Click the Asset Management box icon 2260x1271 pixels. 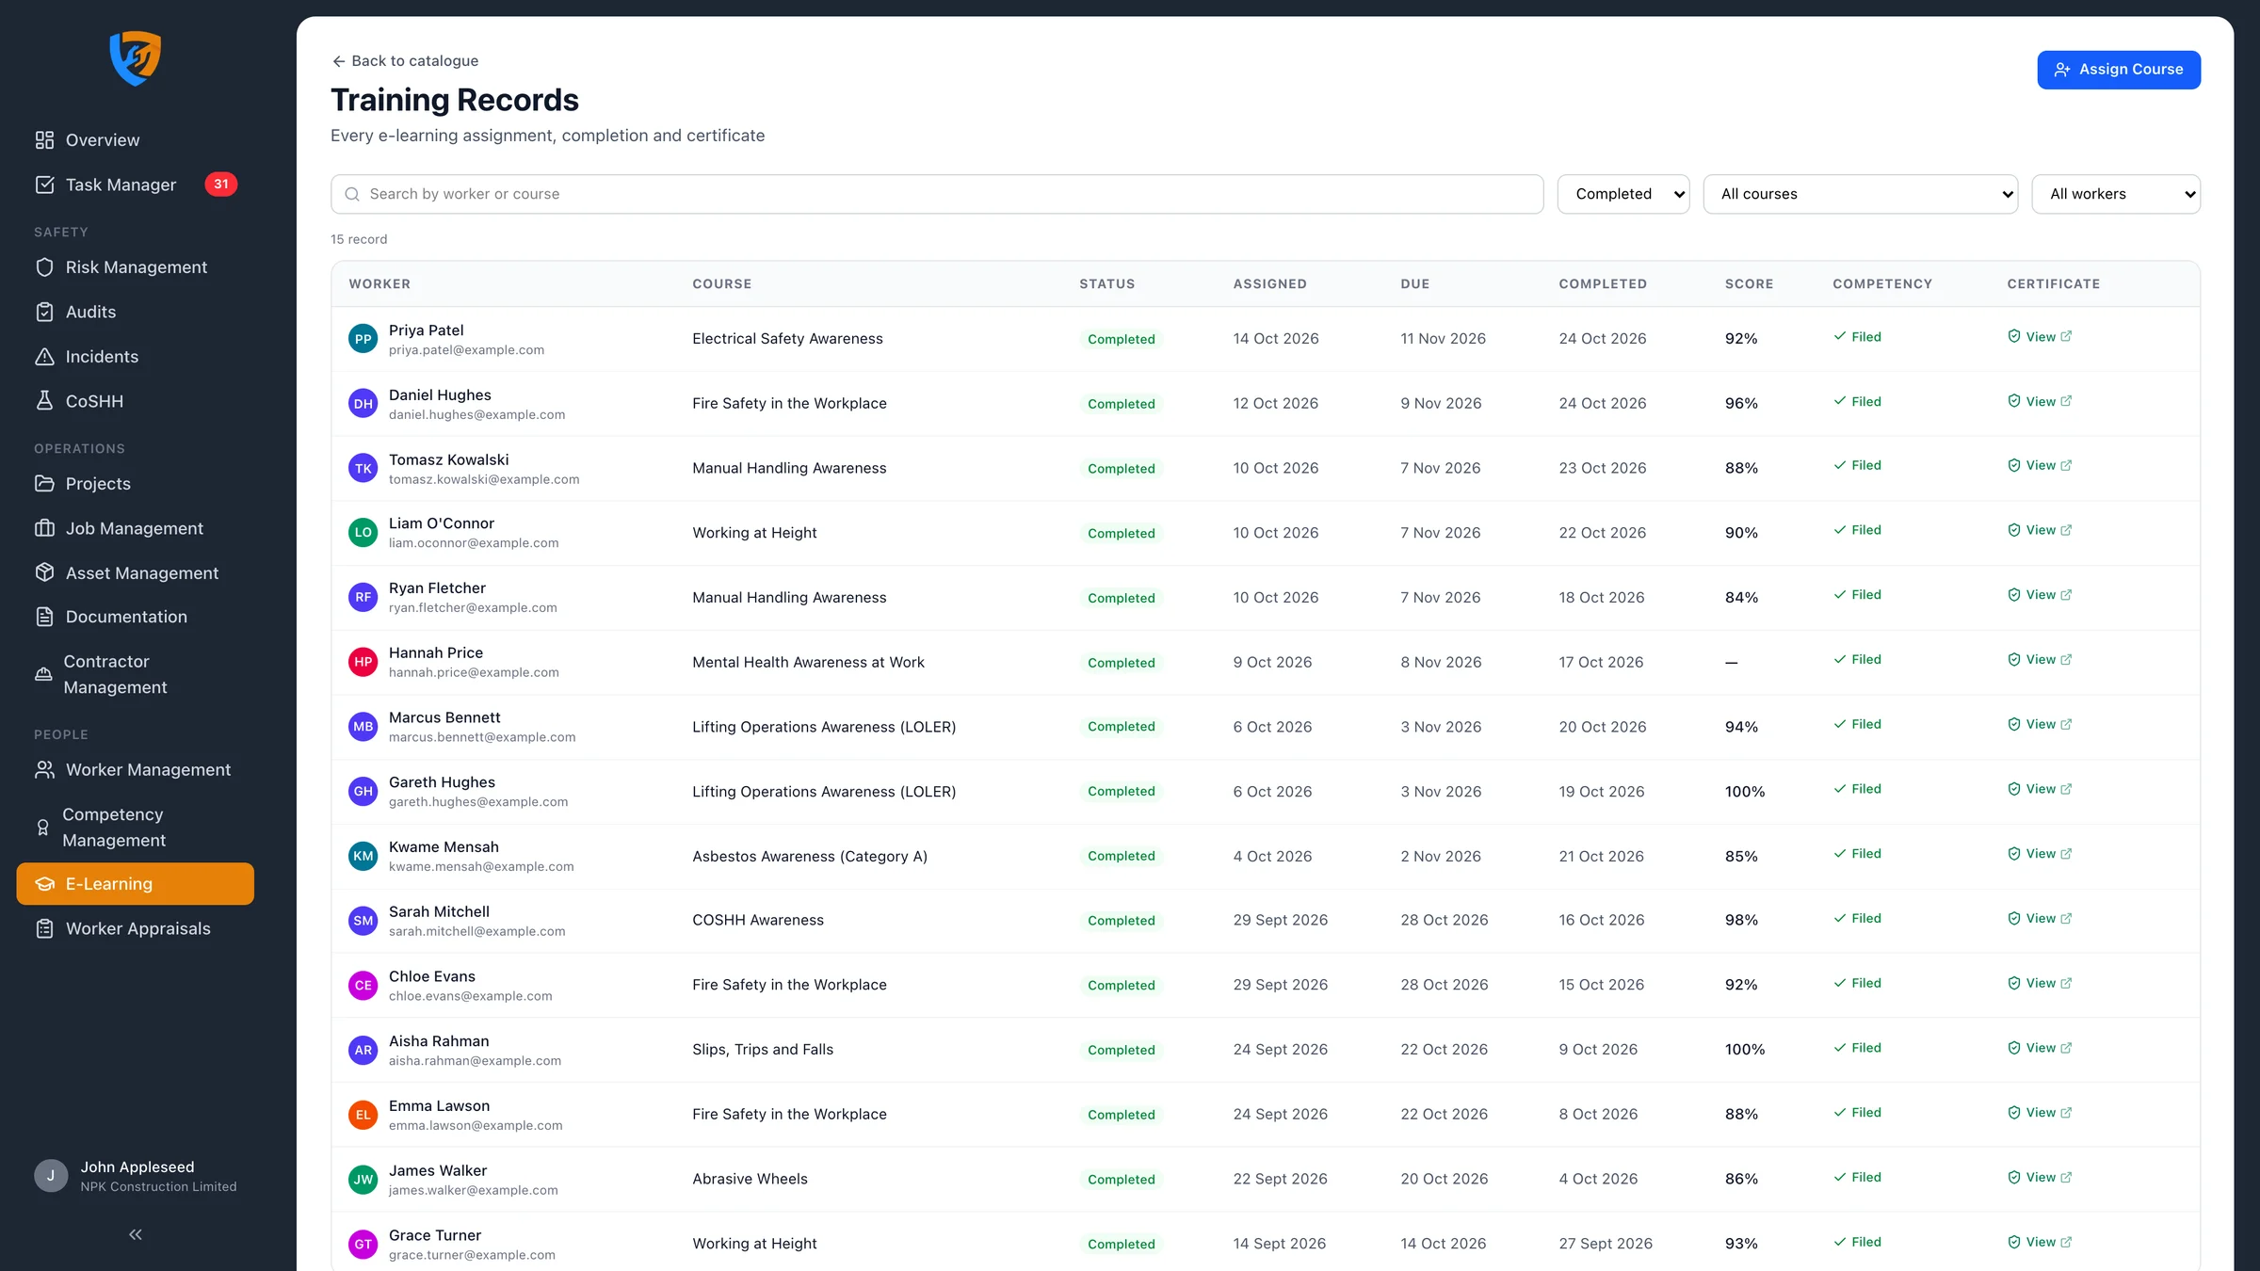coord(44,572)
